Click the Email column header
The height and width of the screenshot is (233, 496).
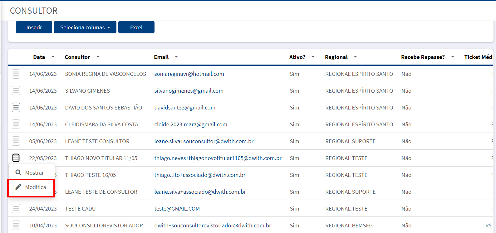click(x=161, y=57)
